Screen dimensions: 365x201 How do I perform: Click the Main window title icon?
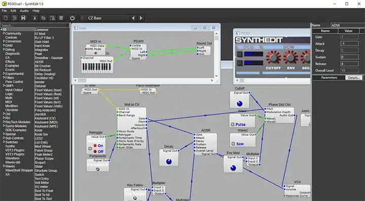76,28
